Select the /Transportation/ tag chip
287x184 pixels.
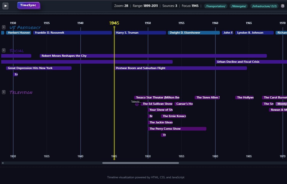tap(215, 6)
